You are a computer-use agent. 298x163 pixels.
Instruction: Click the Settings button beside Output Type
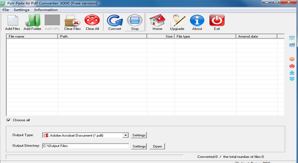(x=139, y=135)
